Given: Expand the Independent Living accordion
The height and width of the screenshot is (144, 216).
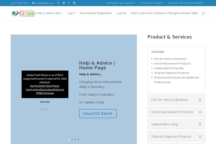Looking at the screenshot, I should pyautogui.click(x=176, y=124).
